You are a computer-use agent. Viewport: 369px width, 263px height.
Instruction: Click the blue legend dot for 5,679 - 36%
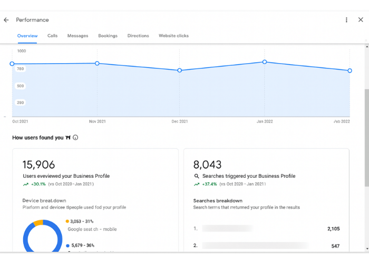tap(67, 246)
